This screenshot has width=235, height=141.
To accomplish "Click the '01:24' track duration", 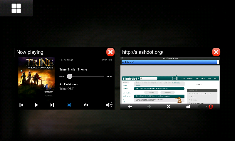I will (109, 76).
